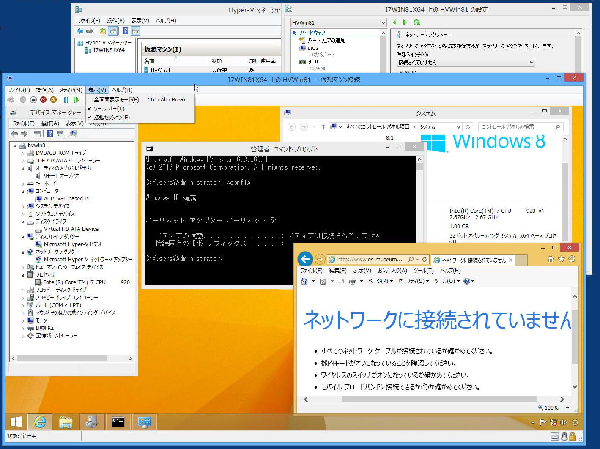The image size is (600, 449).
Task: Click Scan for hardware changes icon in Device Manager
Action: coord(73,134)
